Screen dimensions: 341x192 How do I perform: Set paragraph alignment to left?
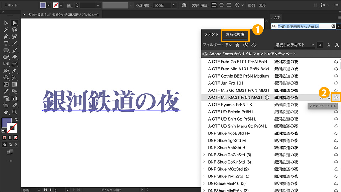(x=215, y=5)
